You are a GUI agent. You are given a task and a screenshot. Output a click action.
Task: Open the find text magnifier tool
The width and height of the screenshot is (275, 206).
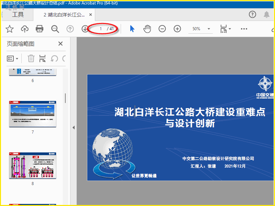[55, 29]
